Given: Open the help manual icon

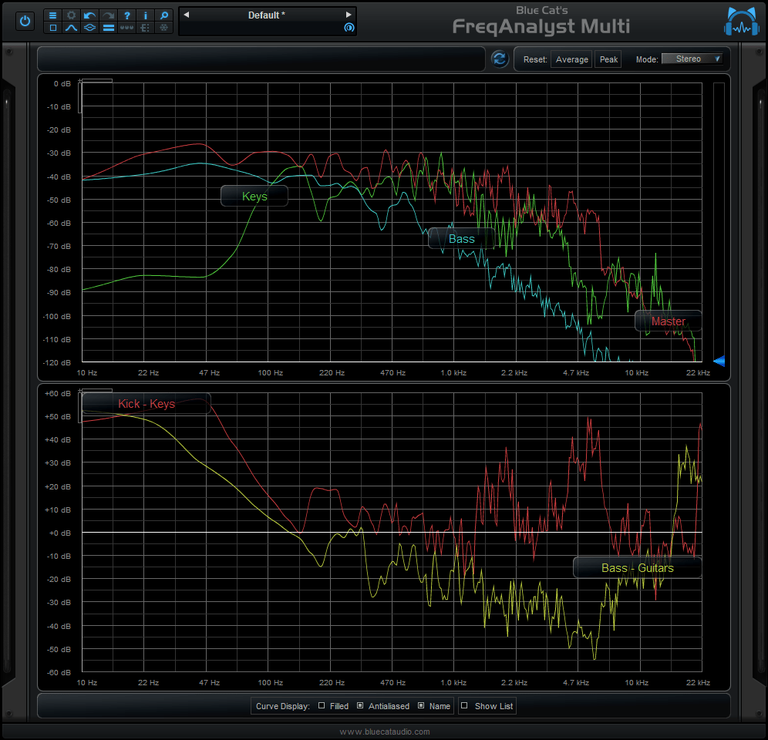Looking at the screenshot, I should click(x=127, y=15).
